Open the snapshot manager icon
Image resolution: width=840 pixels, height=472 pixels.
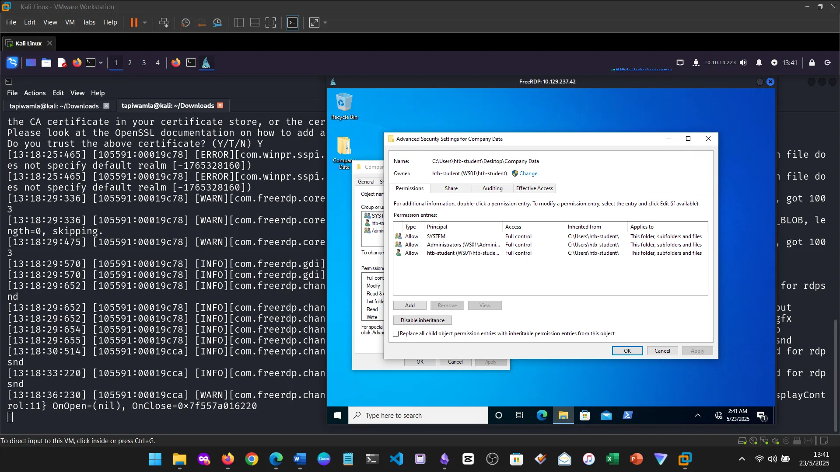point(217,22)
